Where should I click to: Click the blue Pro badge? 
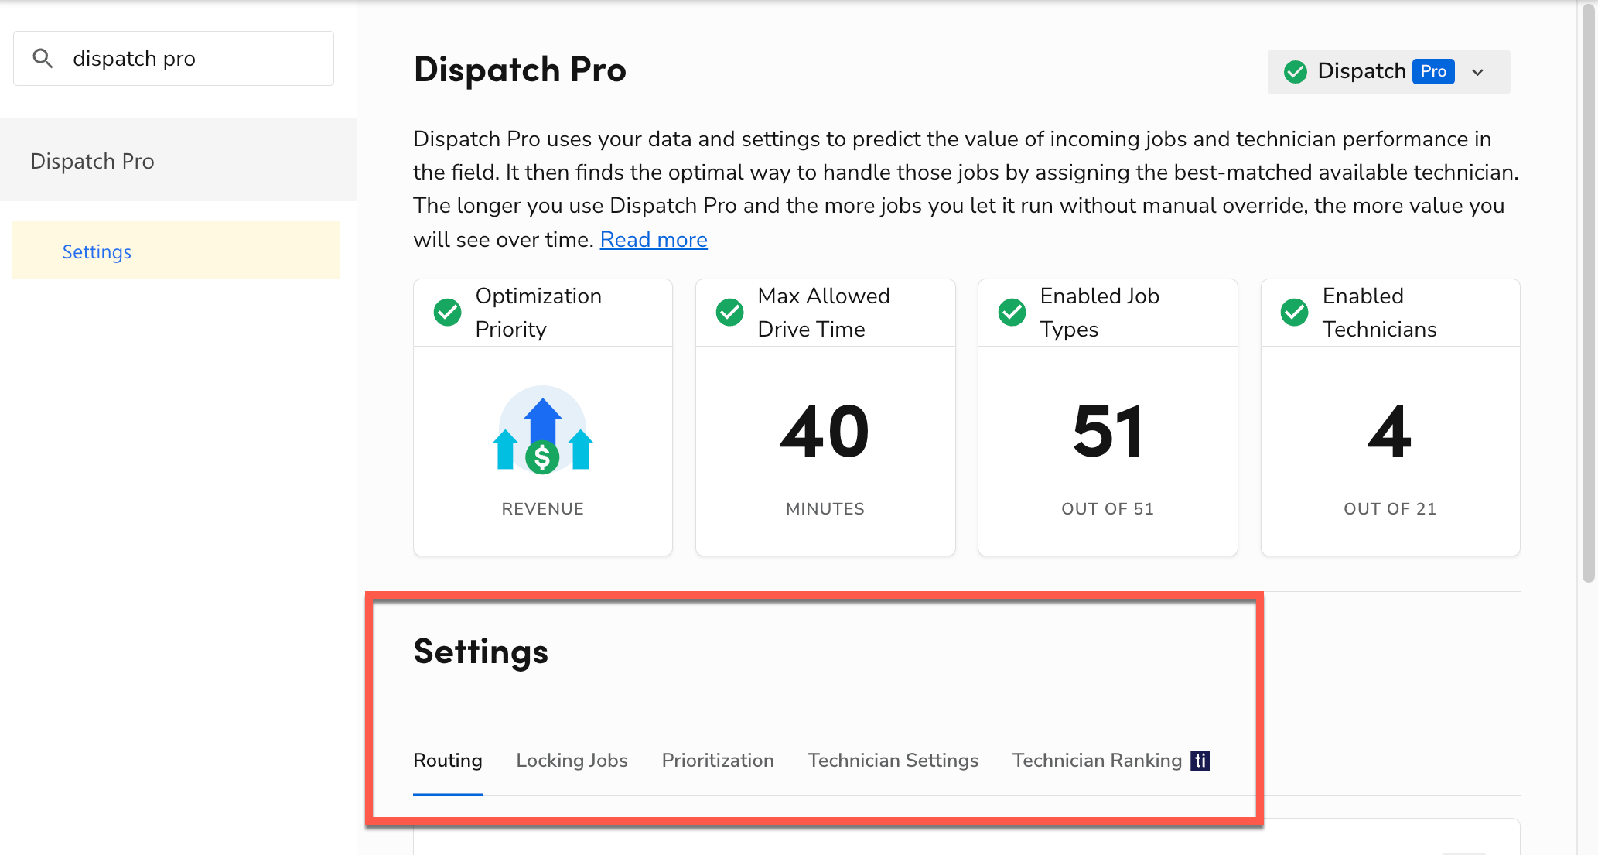1433,71
